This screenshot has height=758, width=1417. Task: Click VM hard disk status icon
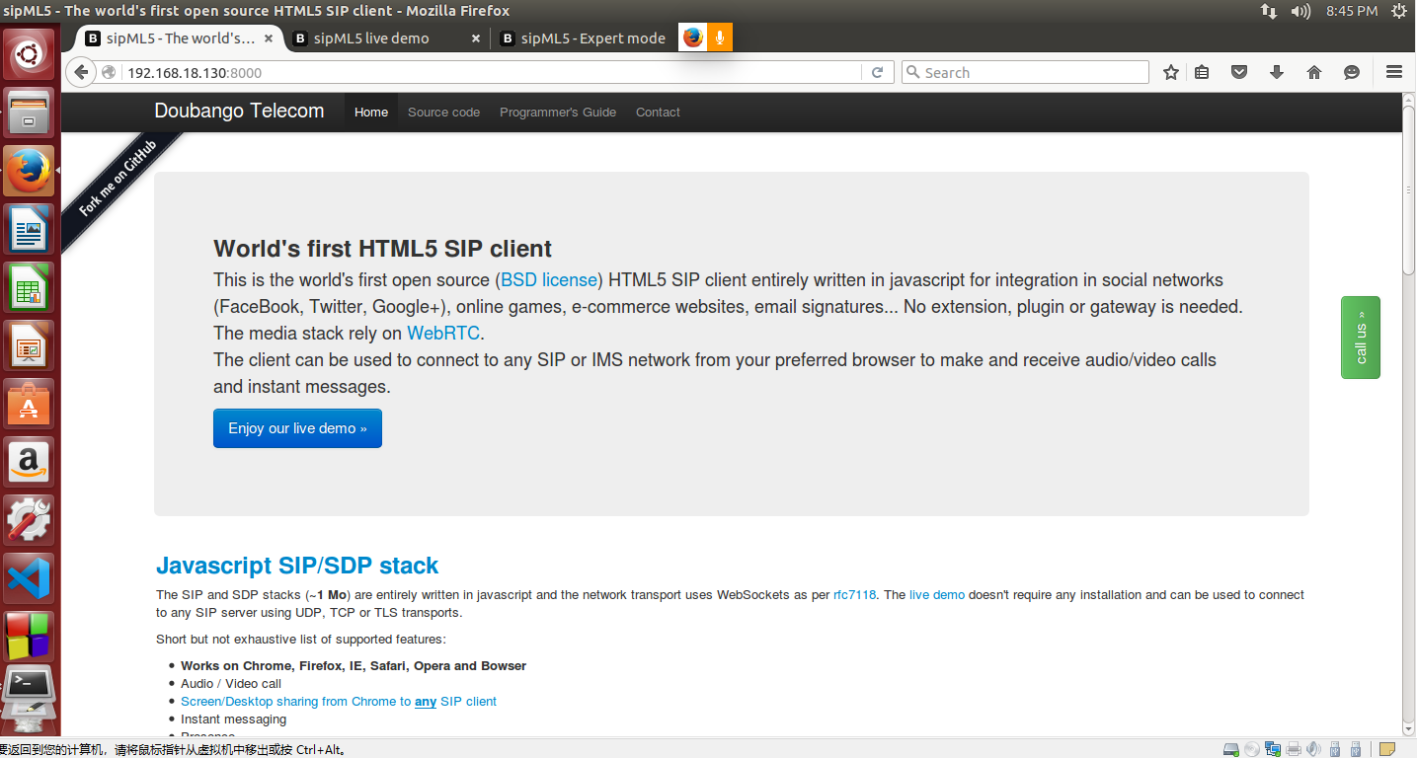click(1230, 749)
